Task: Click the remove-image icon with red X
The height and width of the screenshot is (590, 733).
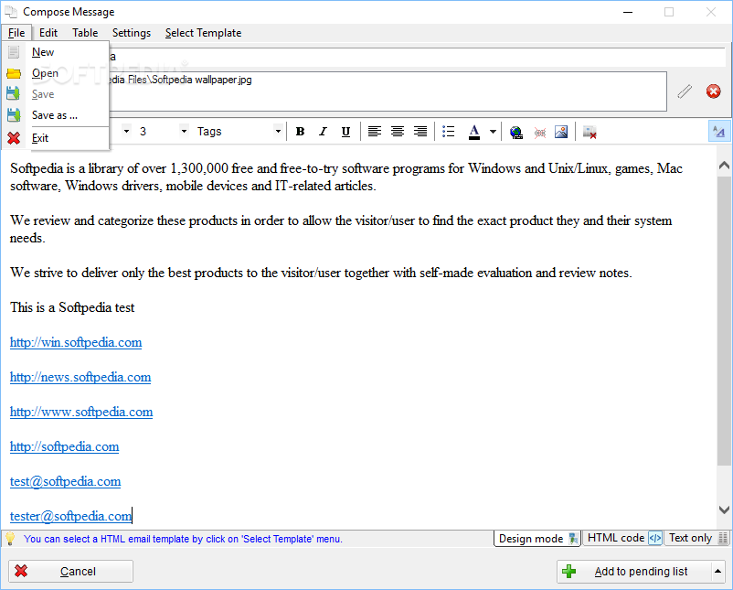Action: coord(590,133)
